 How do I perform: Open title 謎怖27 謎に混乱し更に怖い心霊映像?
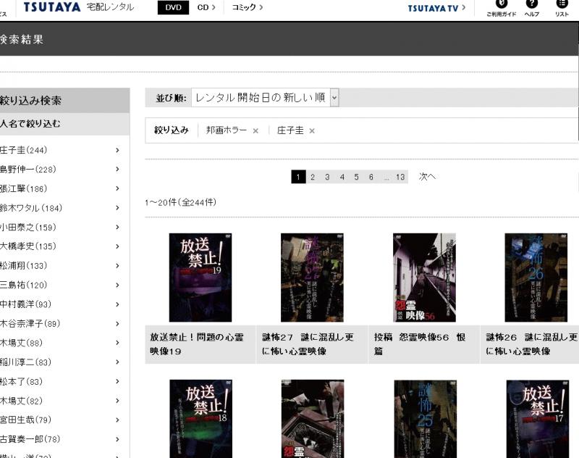pyautogui.click(x=308, y=344)
